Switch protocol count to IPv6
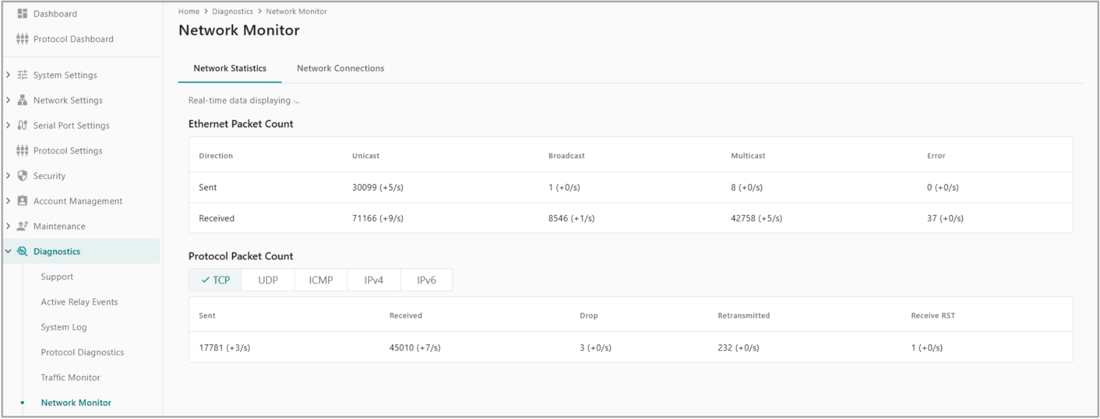The width and height of the screenshot is (1100, 419). (426, 280)
